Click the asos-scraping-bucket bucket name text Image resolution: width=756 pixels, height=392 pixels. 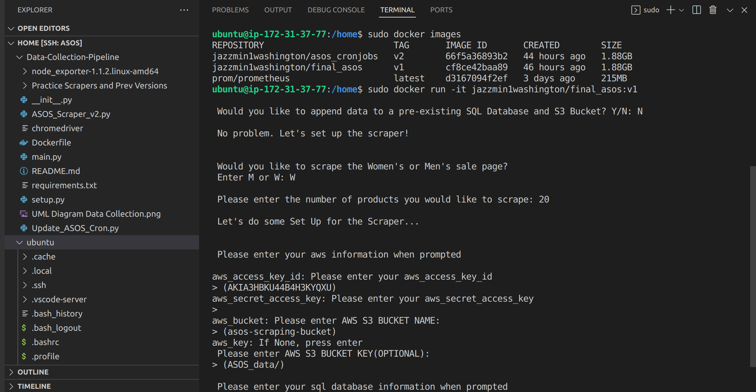[279, 332]
